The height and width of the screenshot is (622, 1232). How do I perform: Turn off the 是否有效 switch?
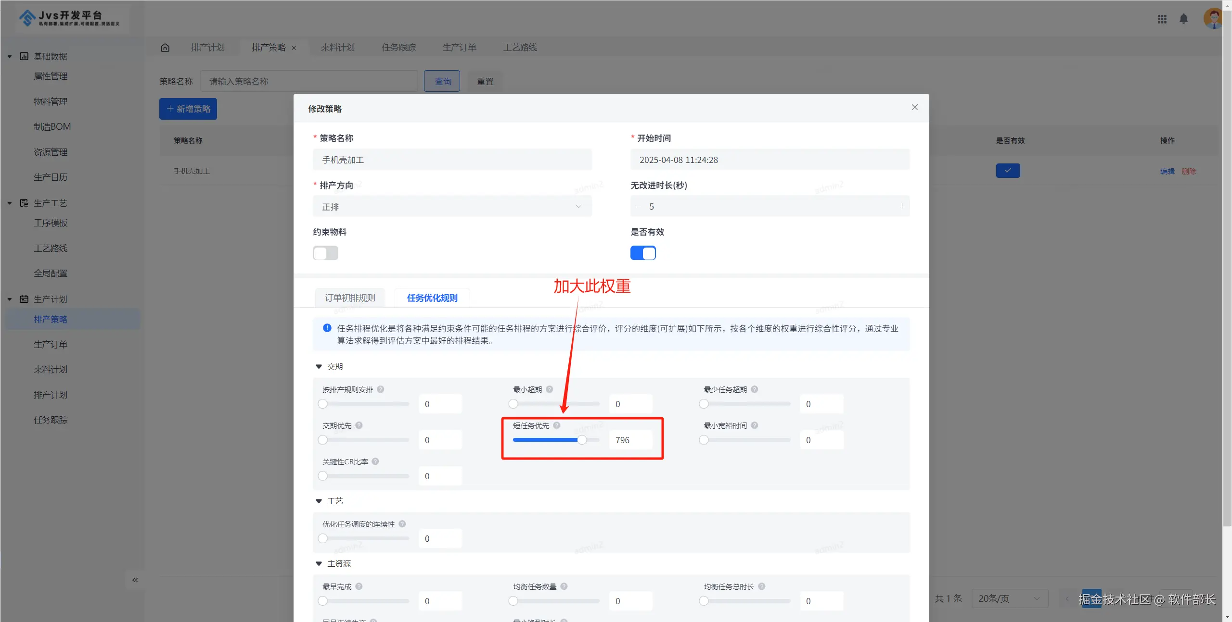[x=643, y=253]
